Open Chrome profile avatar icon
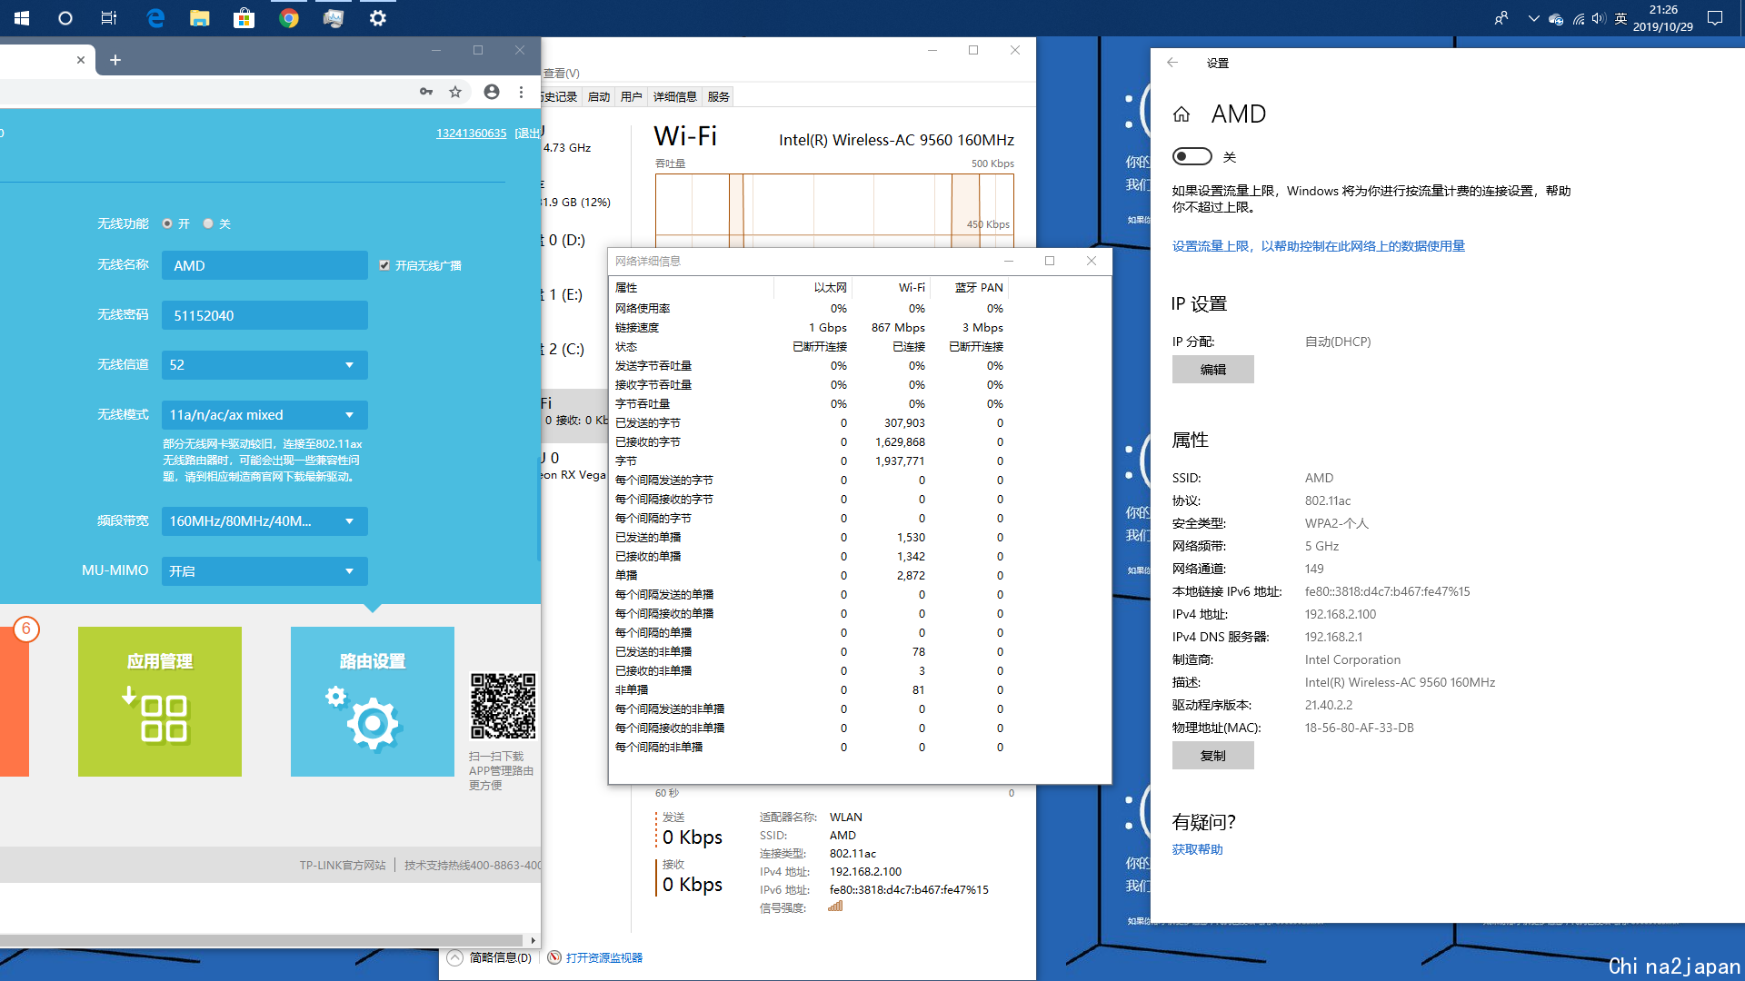Image resolution: width=1745 pixels, height=981 pixels. click(492, 92)
